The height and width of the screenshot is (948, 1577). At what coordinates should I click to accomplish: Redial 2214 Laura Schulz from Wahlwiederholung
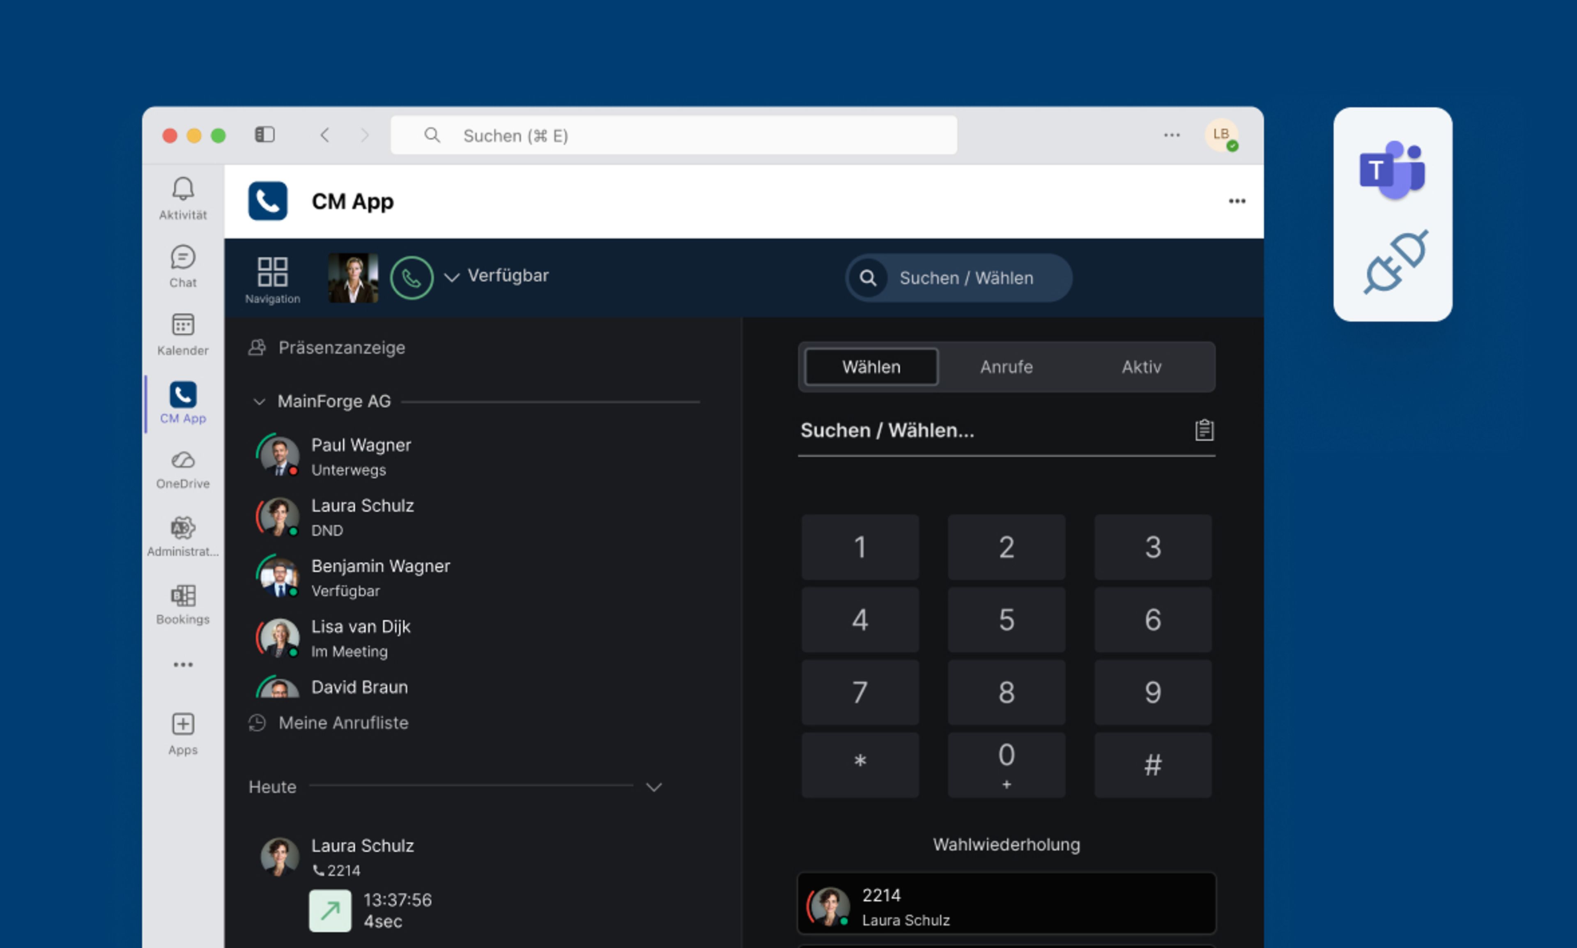tap(1006, 904)
